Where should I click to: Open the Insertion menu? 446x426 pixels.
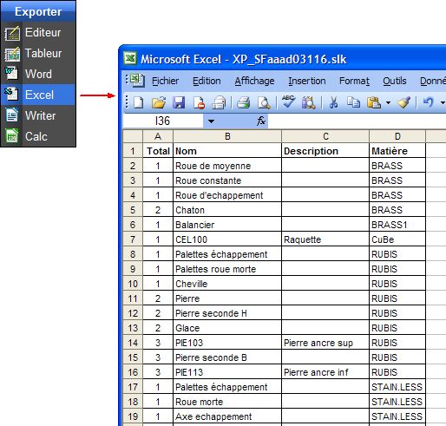point(307,81)
